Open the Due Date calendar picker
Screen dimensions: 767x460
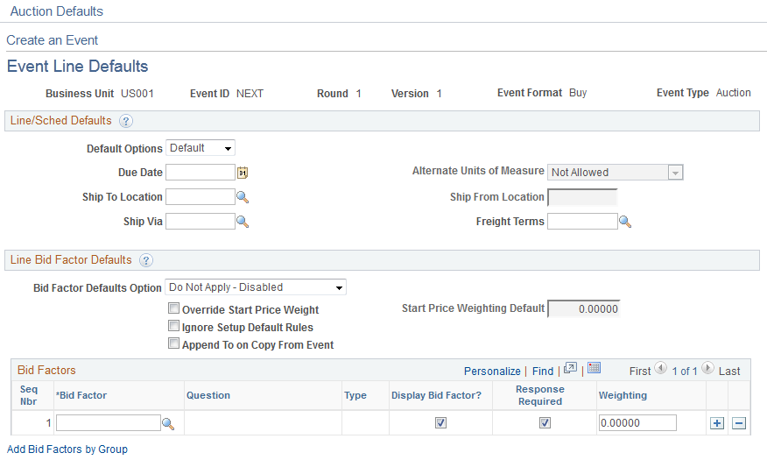pyautogui.click(x=243, y=173)
